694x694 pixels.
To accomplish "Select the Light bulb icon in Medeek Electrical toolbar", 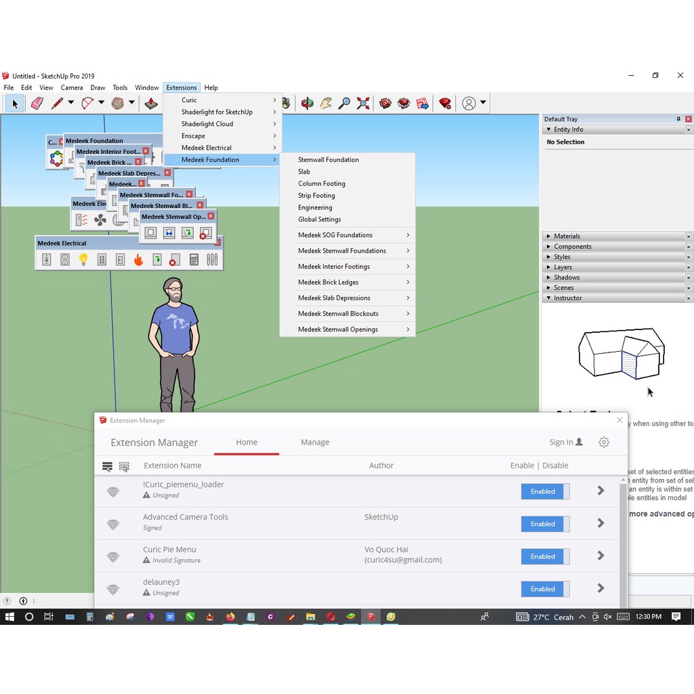I will tap(83, 259).
